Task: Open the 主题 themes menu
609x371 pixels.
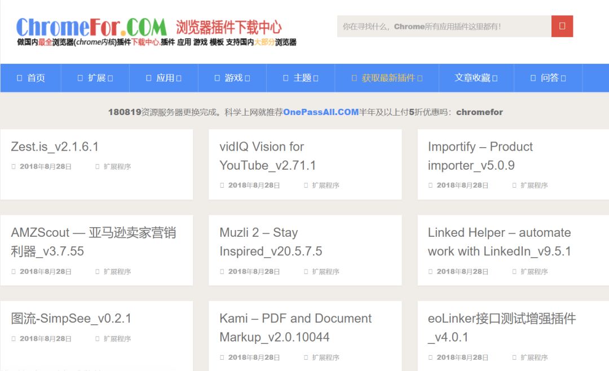Action: pyautogui.click(x=301, y=78)
